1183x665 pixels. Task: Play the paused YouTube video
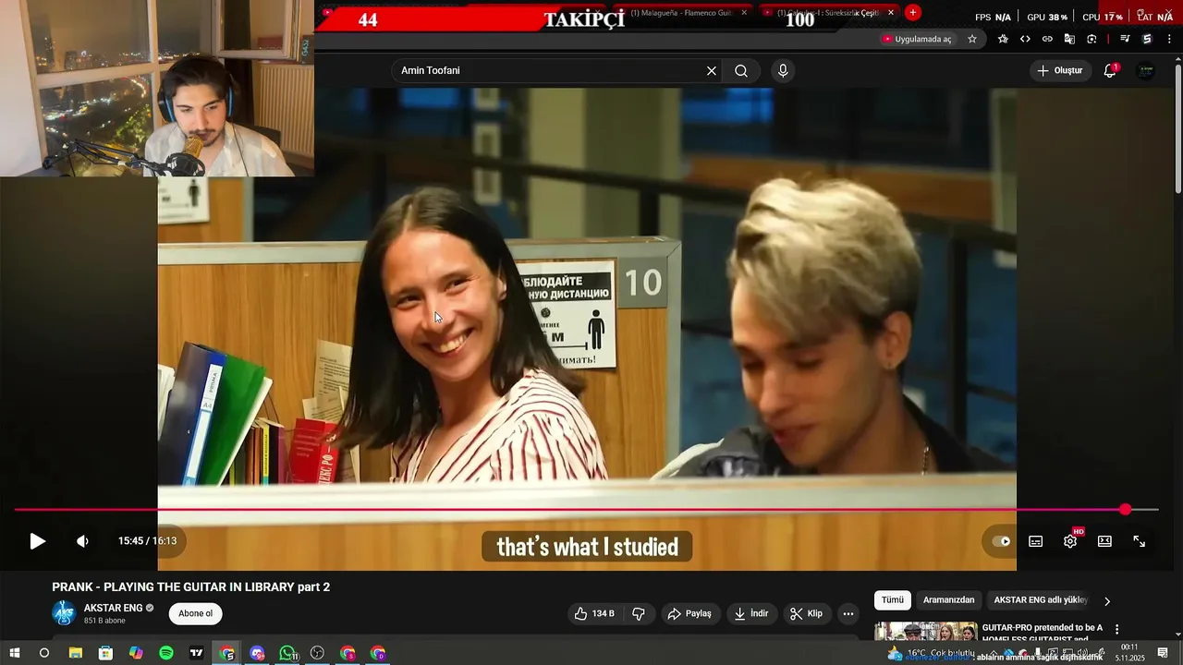[37, 541]
